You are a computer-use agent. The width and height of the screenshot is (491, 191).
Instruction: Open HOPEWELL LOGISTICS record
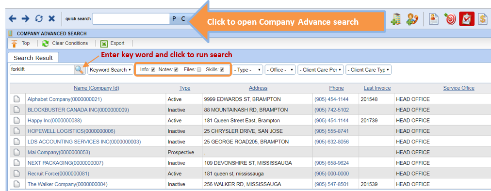pos(71,131)
